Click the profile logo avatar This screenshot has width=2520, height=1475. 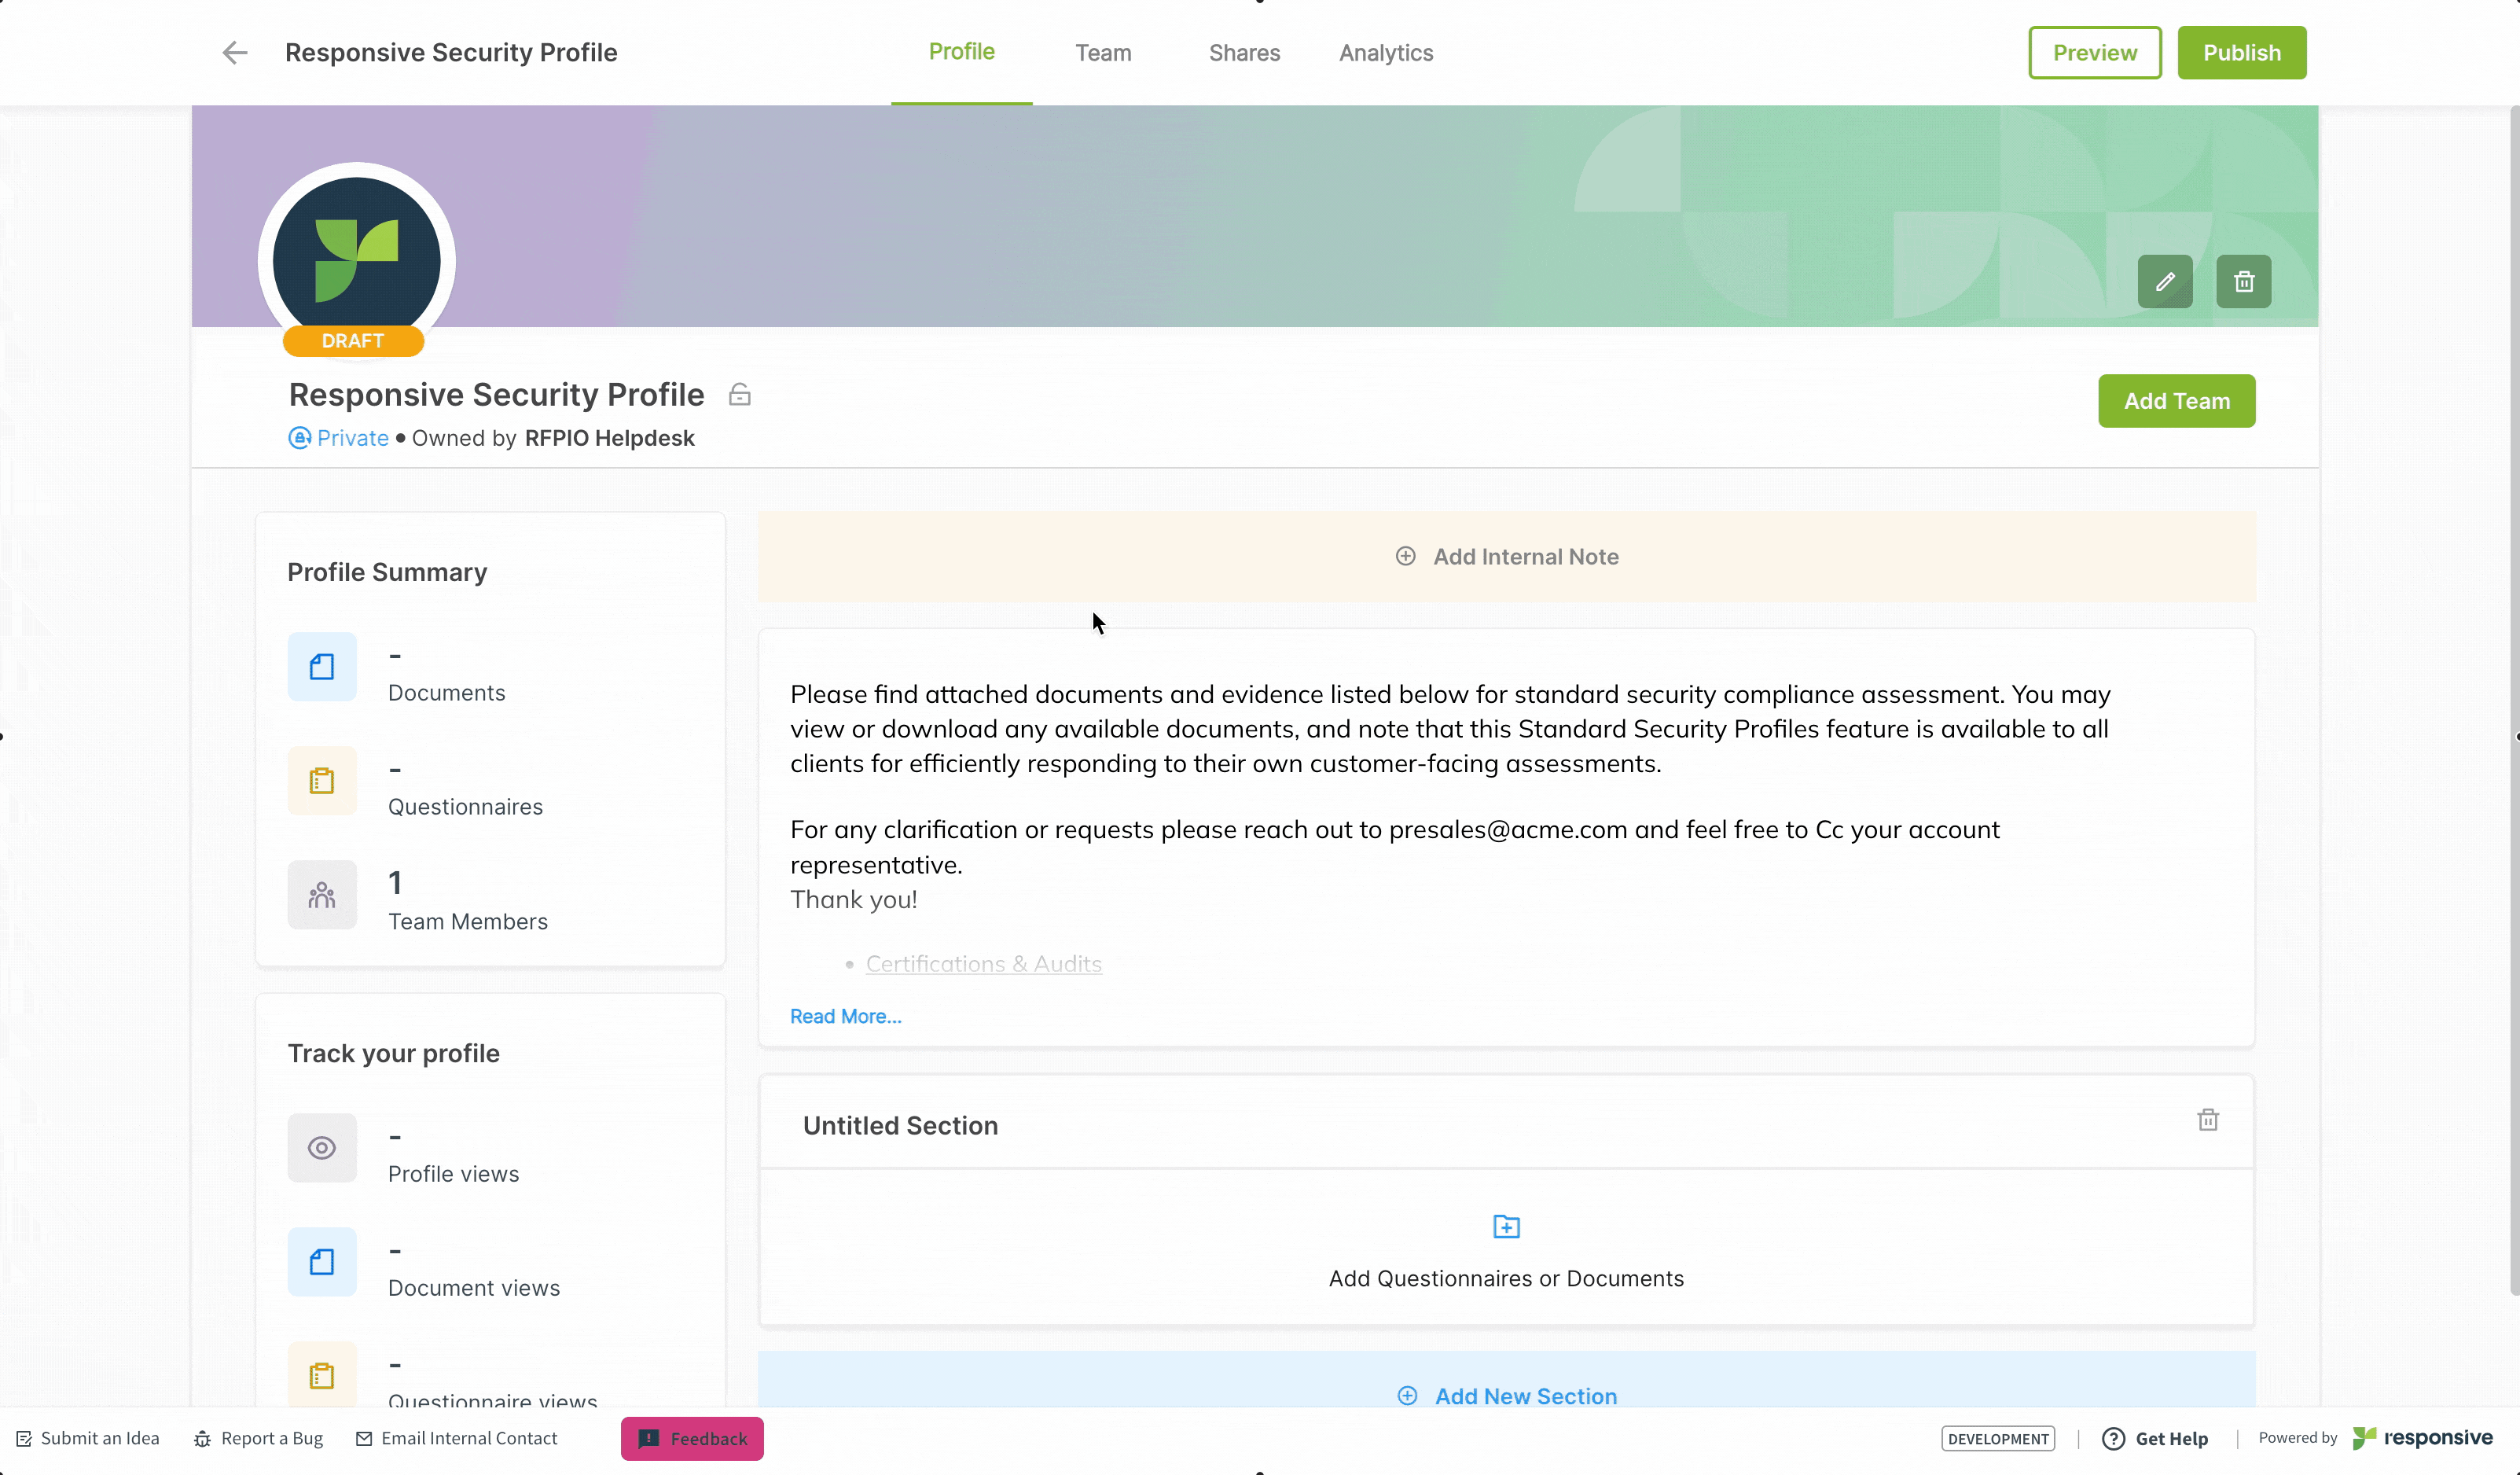click(357, 261)
